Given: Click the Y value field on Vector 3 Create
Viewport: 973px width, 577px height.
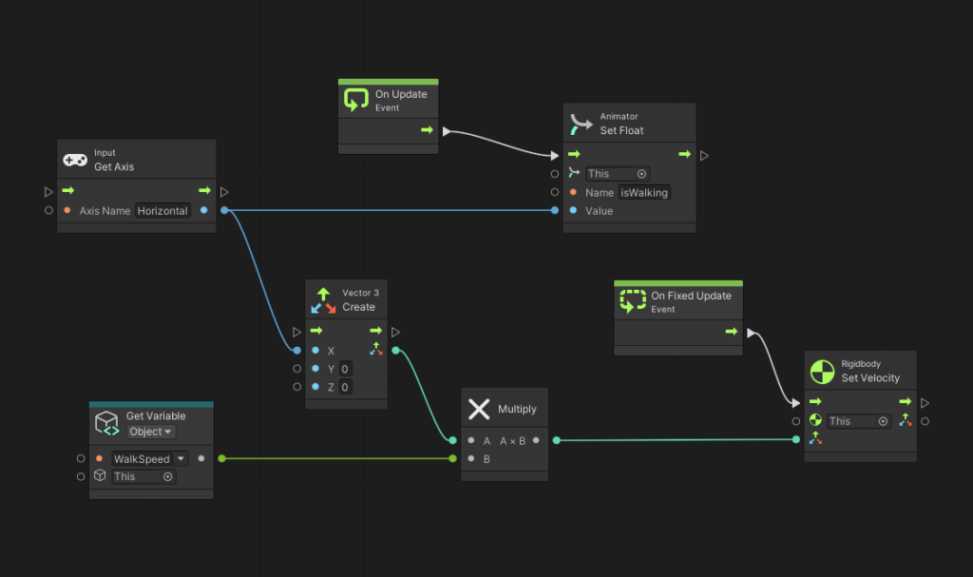Looking at the screenshot, I should pos(345,369).
